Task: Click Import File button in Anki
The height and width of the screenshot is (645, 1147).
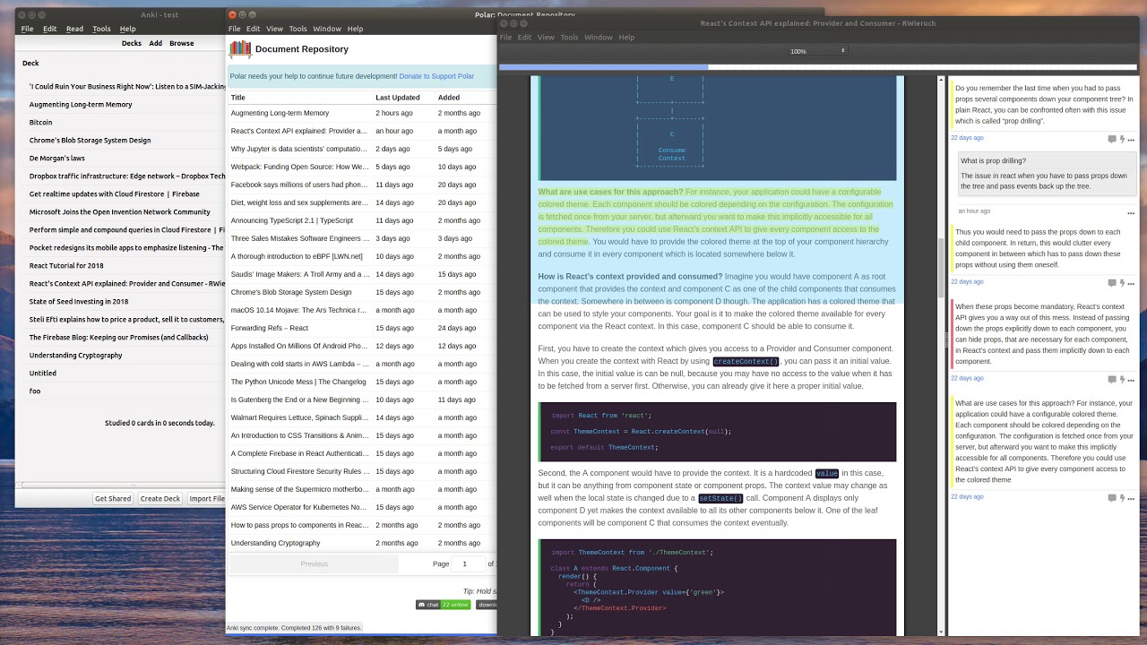Action: pos(207,499)
